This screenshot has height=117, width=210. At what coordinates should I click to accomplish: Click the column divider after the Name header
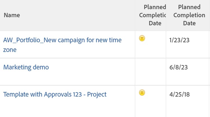135,15
